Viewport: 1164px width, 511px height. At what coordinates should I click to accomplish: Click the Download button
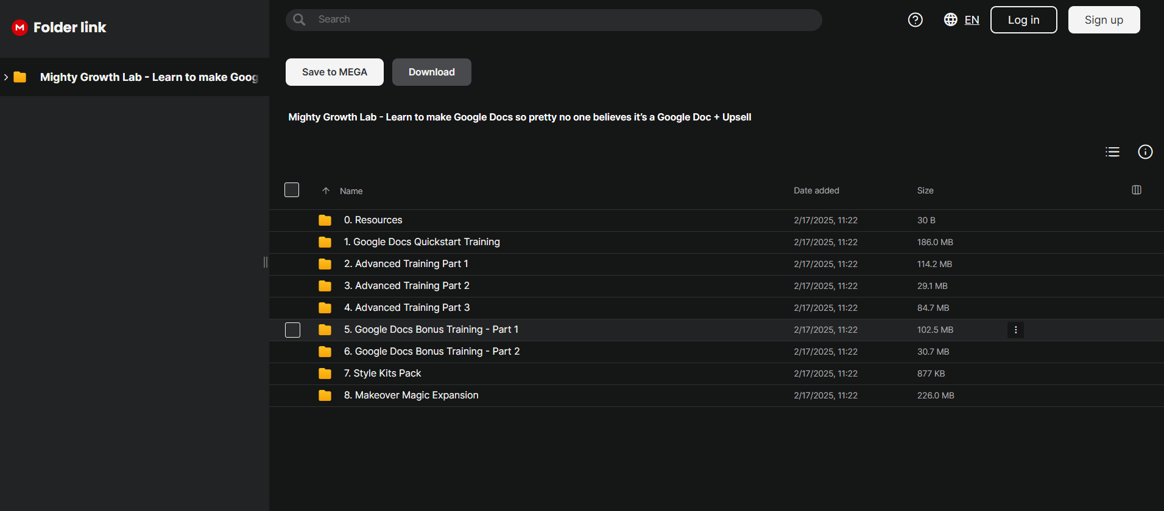coord(432,72)
